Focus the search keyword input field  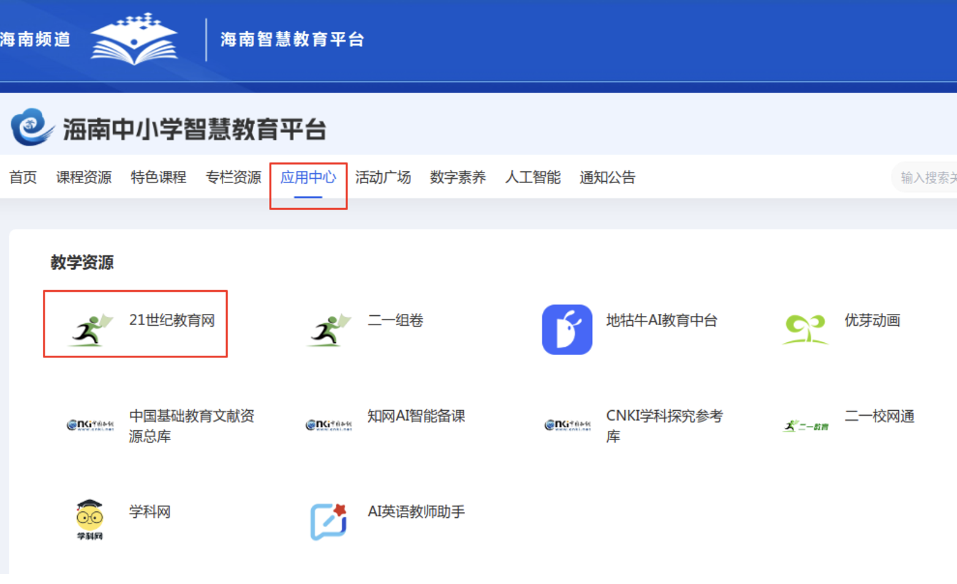[926, 178]
